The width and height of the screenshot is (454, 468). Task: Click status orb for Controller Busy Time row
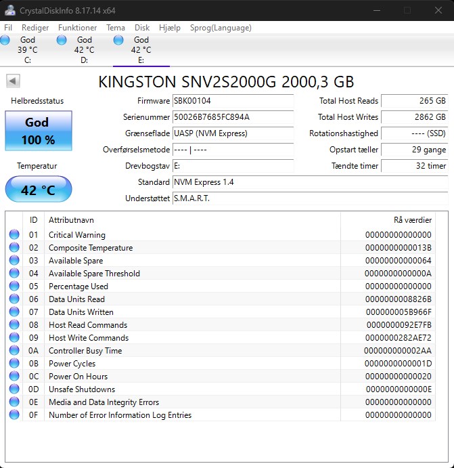click(14, 350)
